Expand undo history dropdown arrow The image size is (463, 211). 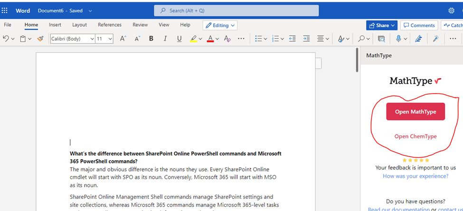pyautogui.click(x=13, y=38)
